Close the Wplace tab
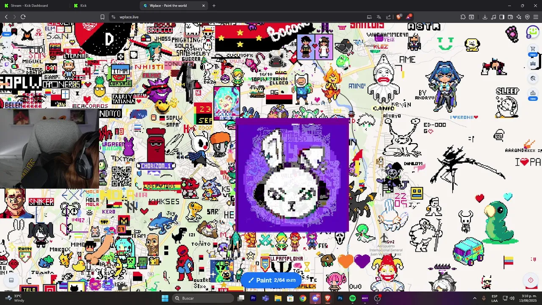The height and width of the screenshot is (305, 542). [204, 6]
